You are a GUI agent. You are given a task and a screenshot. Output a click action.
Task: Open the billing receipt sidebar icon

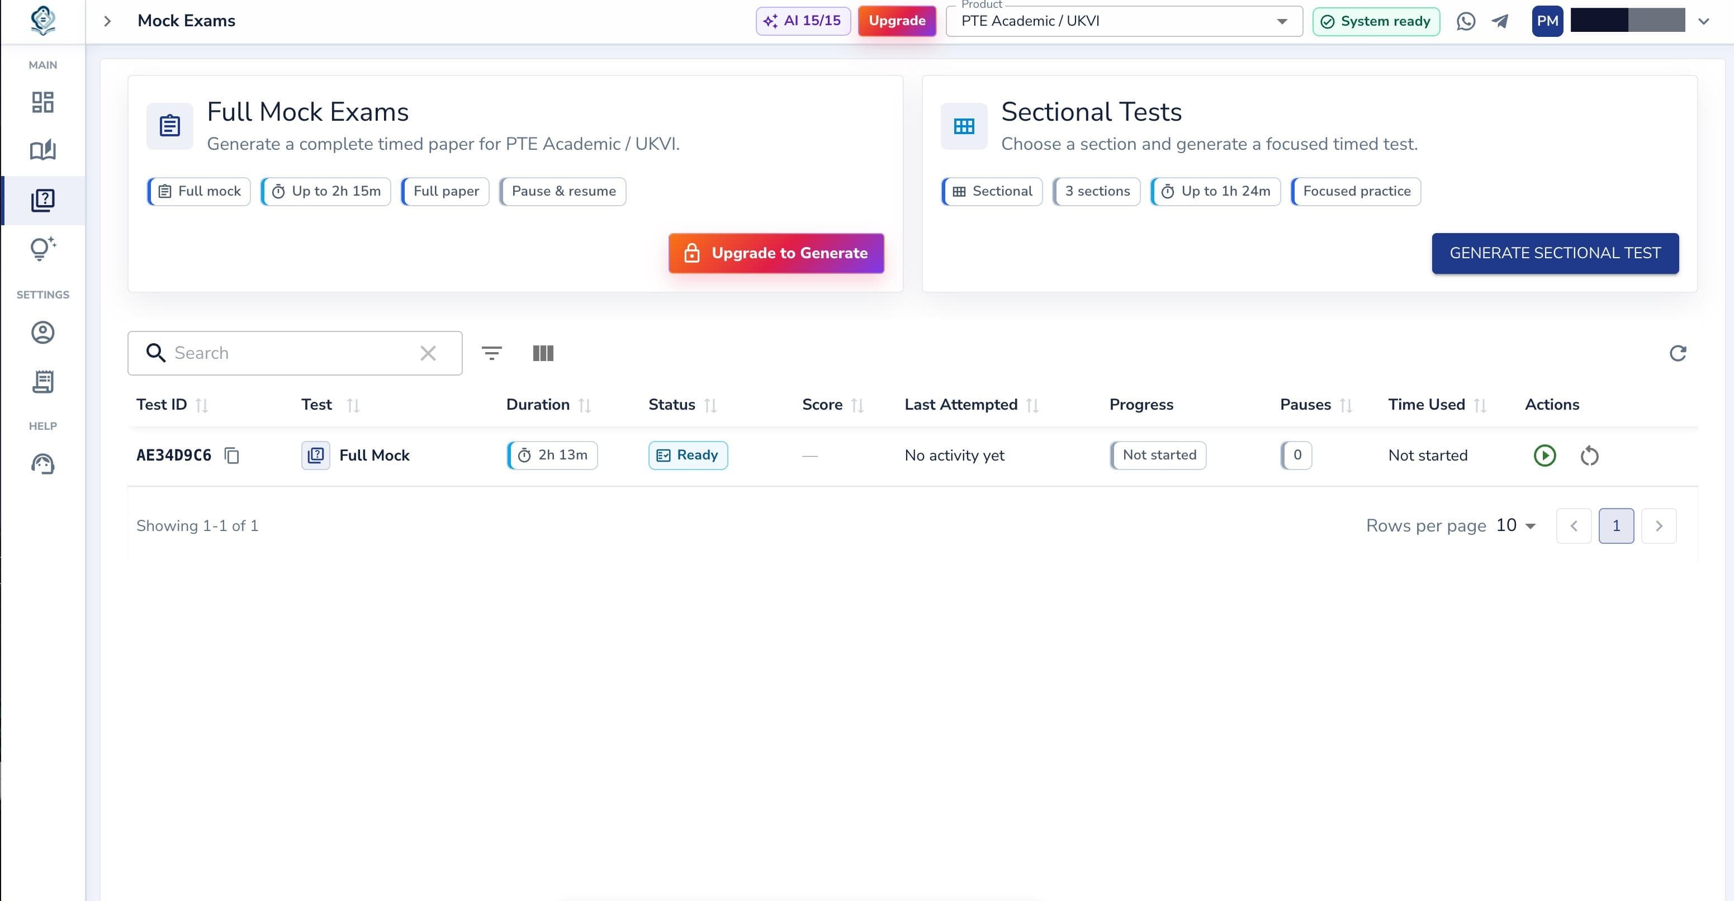pyautogui.click(x=42, y=382)
